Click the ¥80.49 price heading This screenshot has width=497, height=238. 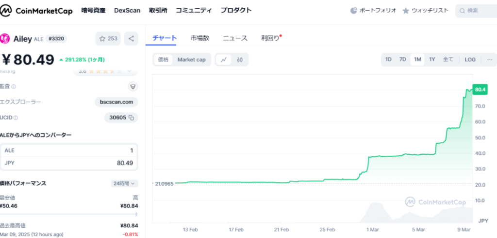coord(27,59)
